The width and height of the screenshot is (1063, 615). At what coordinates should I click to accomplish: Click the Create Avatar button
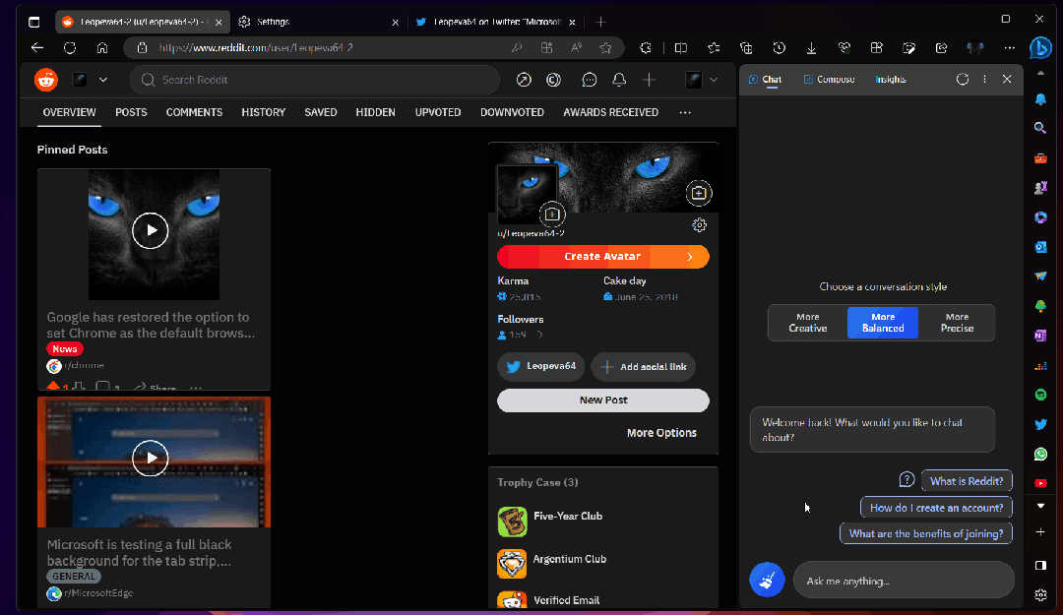point(603,256)
